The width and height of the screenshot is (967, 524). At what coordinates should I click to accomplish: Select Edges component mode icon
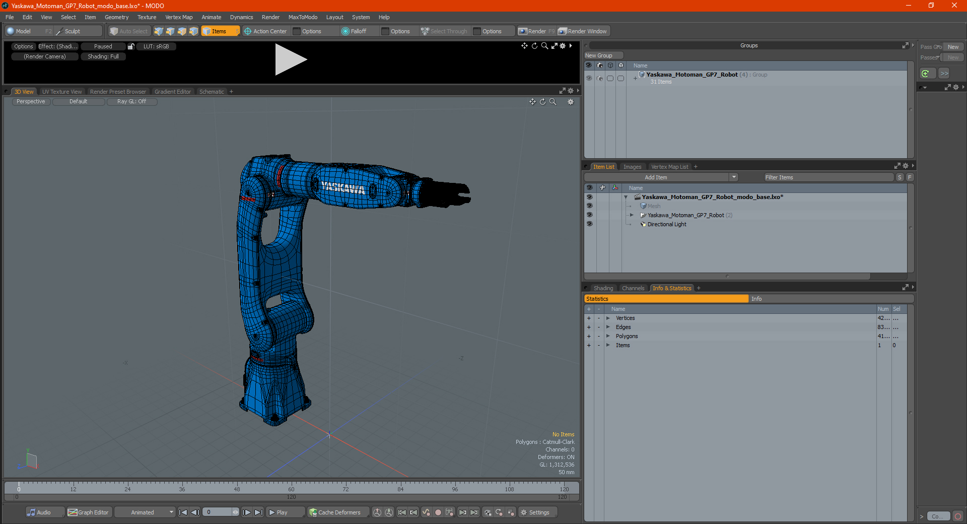click(x=170, y=31)
